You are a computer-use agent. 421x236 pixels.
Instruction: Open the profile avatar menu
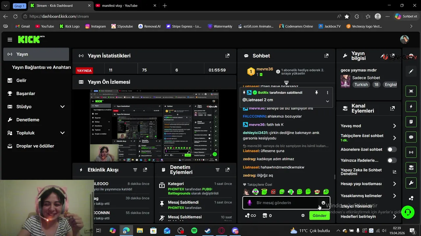(x=405, y=39)
